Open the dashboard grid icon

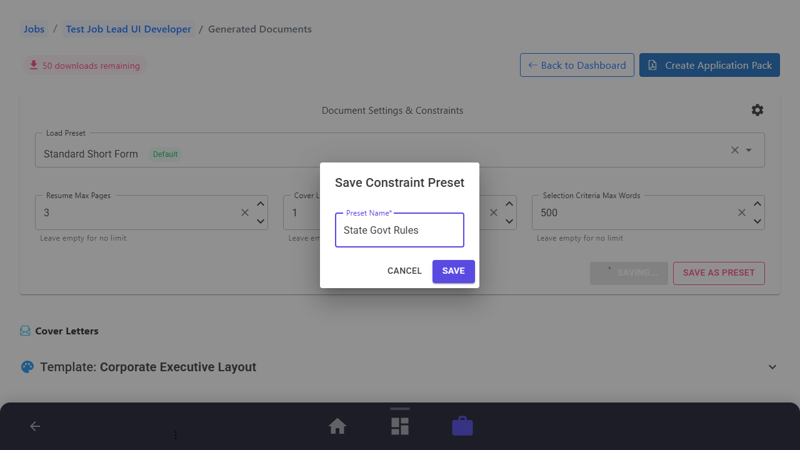[x=400, y=426]
